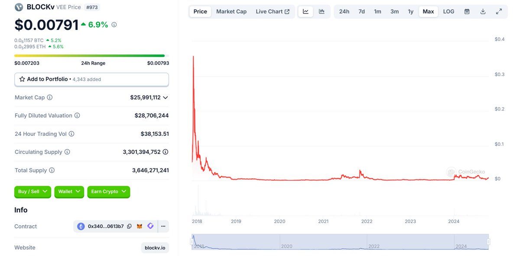Set chart range to 3m
Image resolution: width=520 pixels, height=256 pixels.
[x=394, y=12]
